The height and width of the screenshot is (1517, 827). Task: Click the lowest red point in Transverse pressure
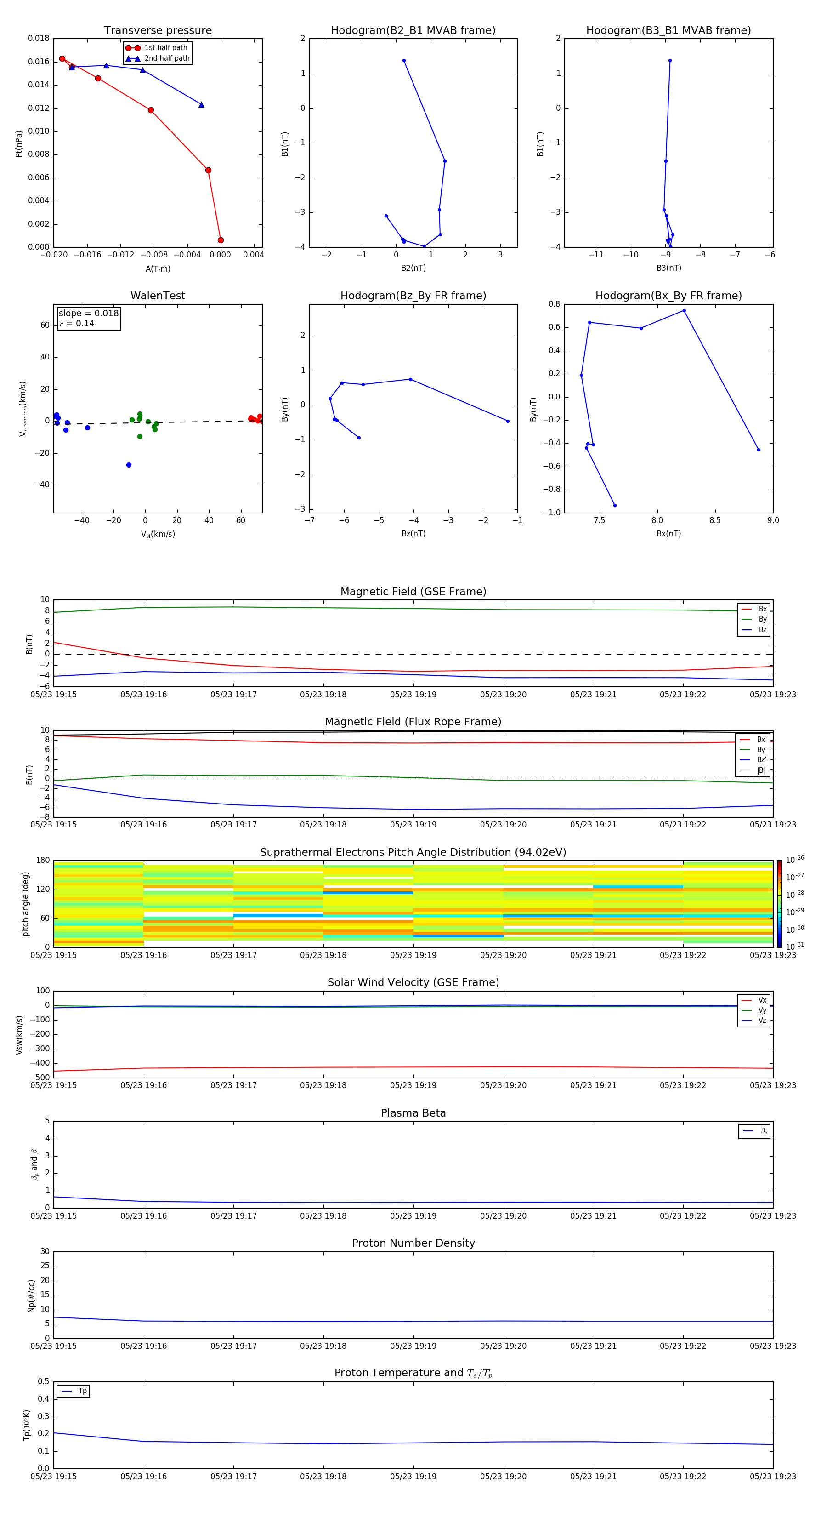pyautogui.click(x=221, y=240)
